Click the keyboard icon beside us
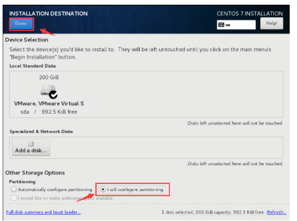The height and width of the screenshot is (221, 297). click(x=221, y=25)
